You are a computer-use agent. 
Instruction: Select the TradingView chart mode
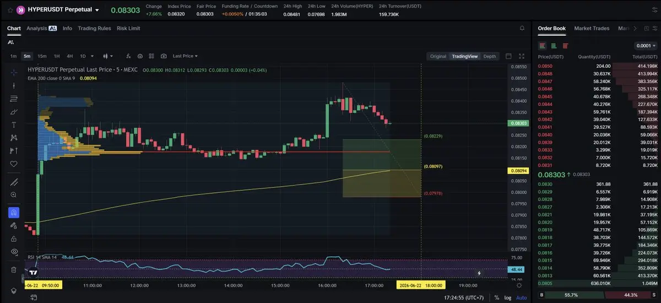click(x=465, y=56)
